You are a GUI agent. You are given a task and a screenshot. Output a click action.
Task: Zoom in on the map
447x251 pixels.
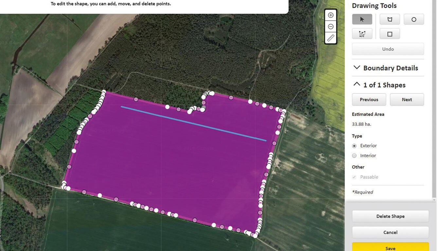pyautogui.click(x=331, y=15)
